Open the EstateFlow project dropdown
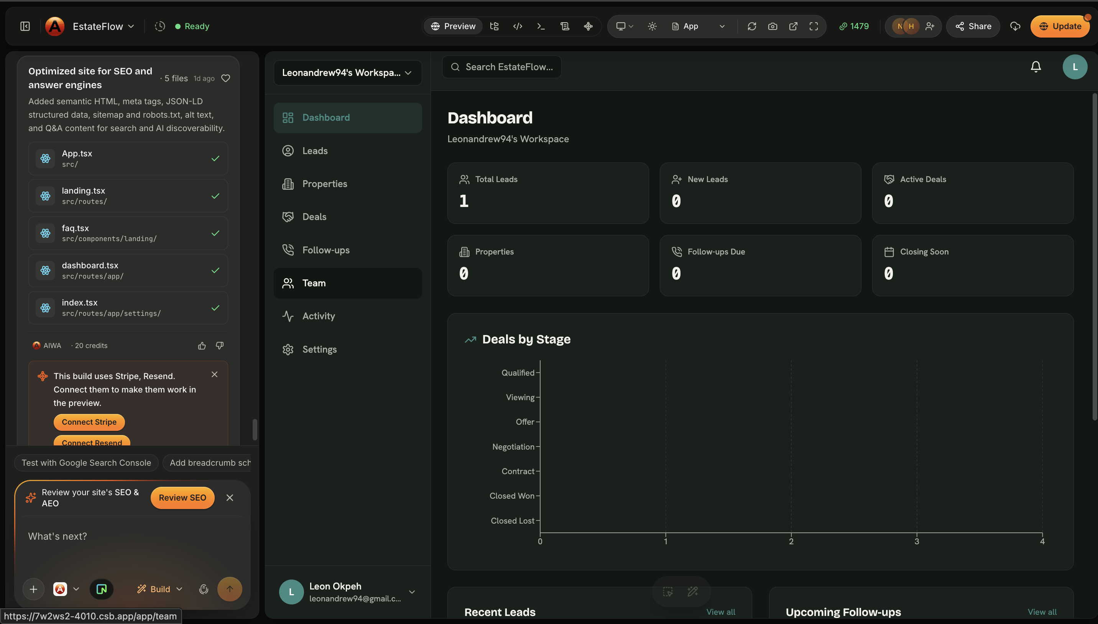1098x624 pixels. point(104,26)
